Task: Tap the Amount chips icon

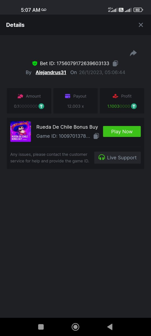Action: [20, 96]
